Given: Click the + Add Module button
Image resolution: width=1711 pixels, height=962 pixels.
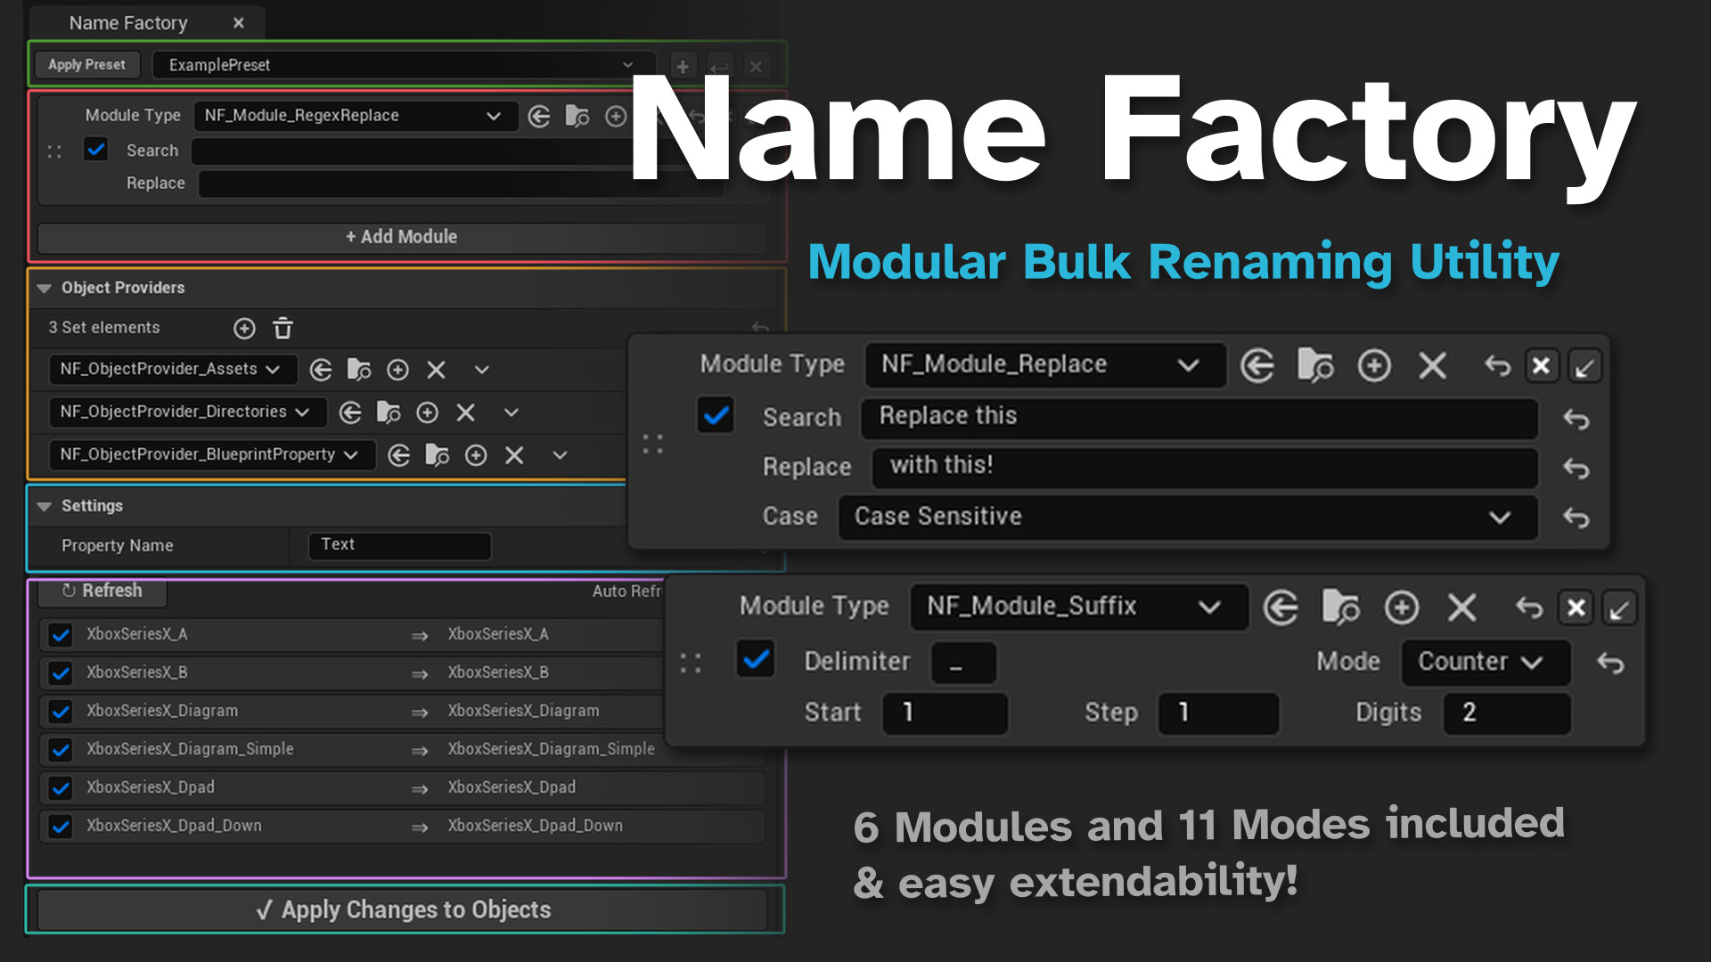Looking at the screenshot, I should point(402,237).
